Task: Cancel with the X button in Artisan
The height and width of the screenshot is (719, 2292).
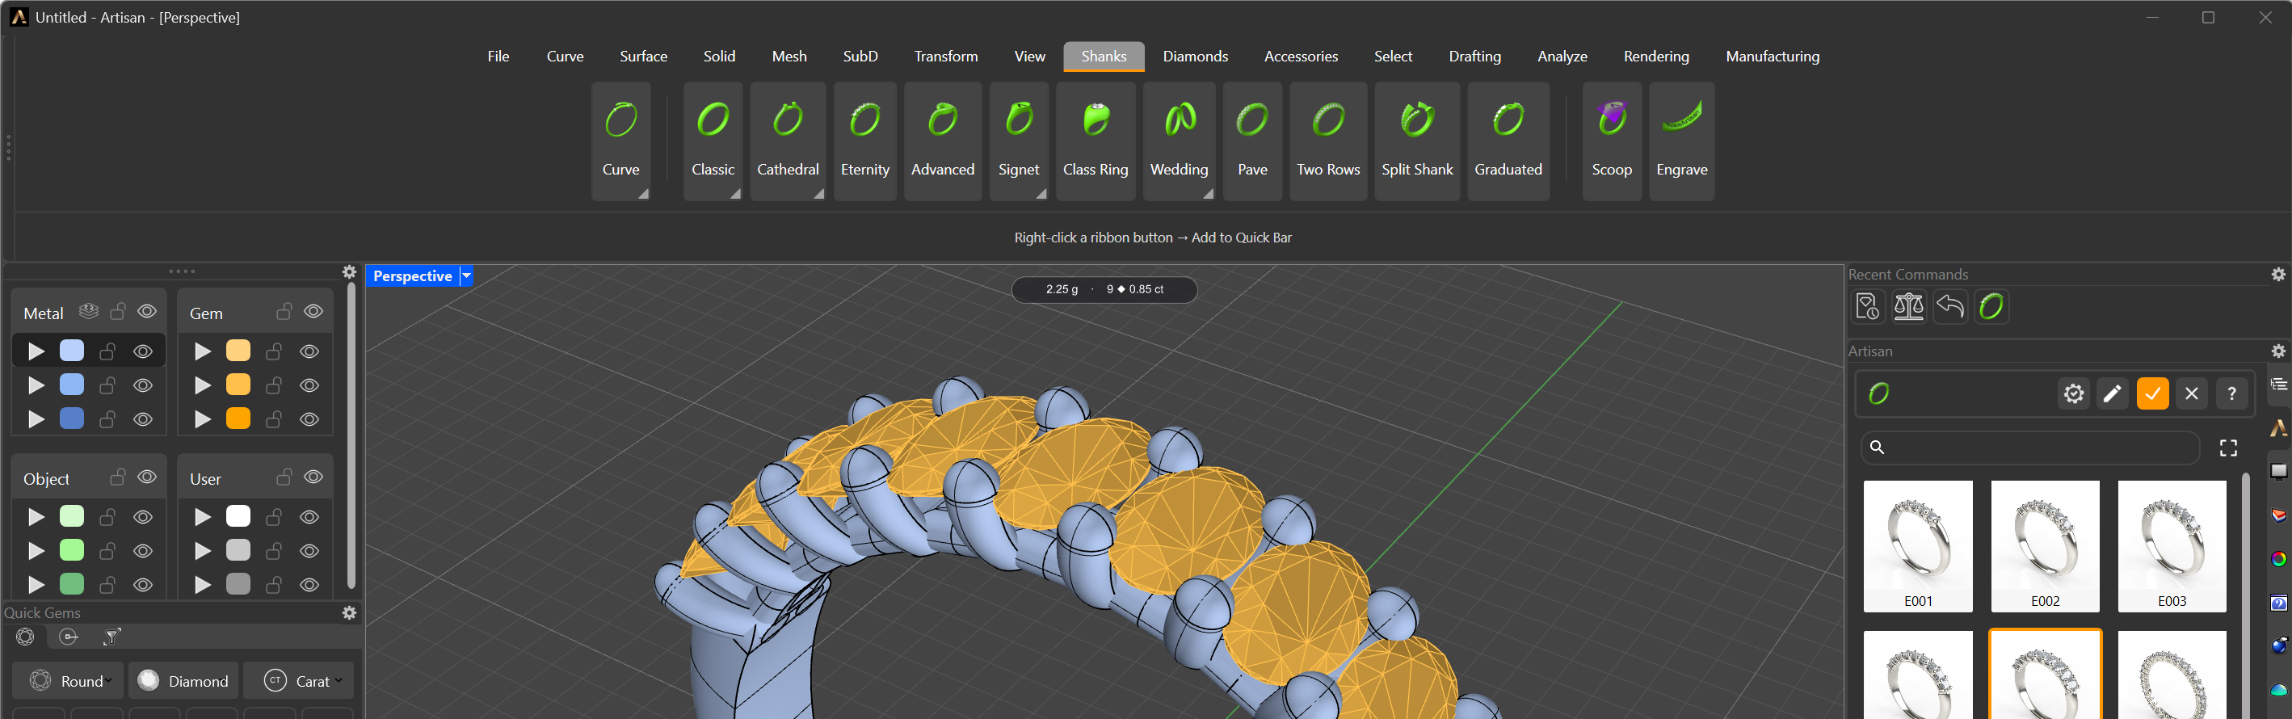Action: point(2192,393)
